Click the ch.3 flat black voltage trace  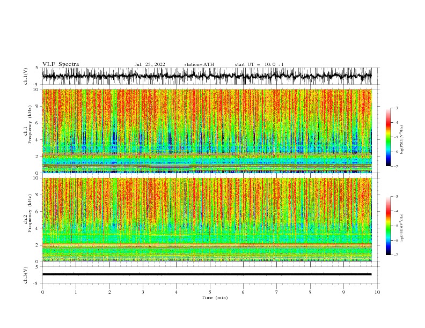(x=207, y=274)
